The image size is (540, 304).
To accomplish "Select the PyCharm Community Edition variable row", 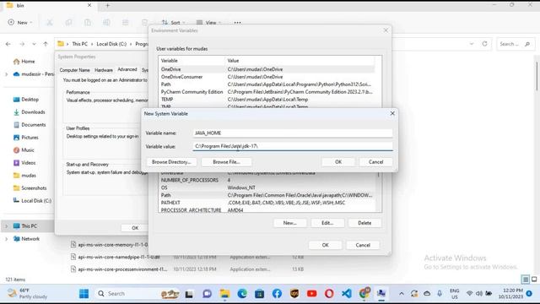I will [267, 92].
